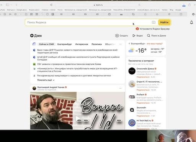Click Установите Яндекс Браузер link
Screen dimensions: 196x142
153,29
